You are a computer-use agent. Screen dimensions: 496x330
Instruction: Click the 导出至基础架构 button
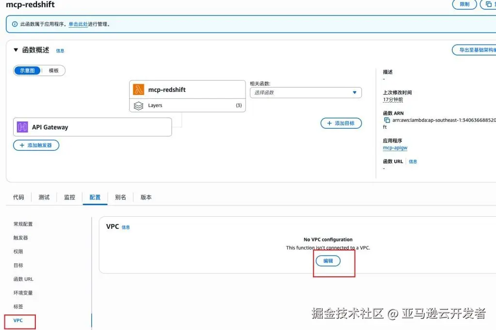click(474, 50)
